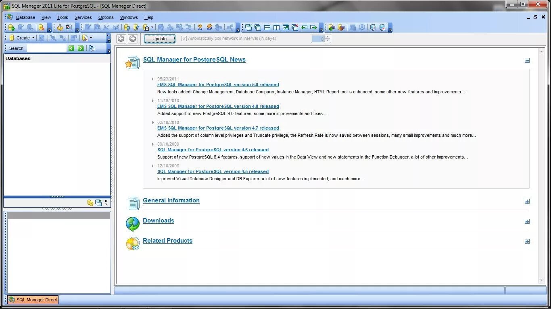Open dropdown beside database-with-plus-box icon
The width and height of the screenshot is (551, 309).
[152, 27]
